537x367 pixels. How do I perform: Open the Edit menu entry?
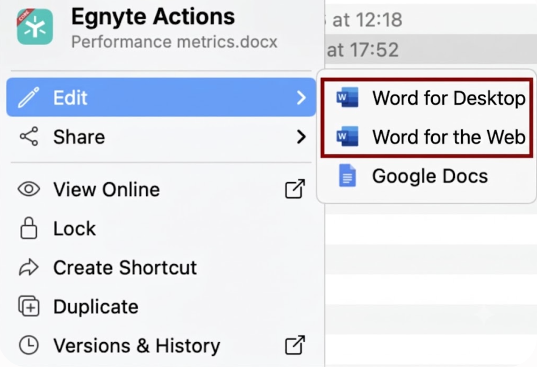[161, 98]
